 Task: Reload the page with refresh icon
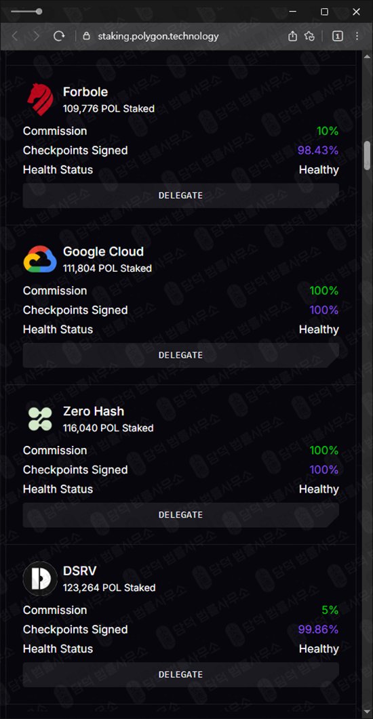59,36
